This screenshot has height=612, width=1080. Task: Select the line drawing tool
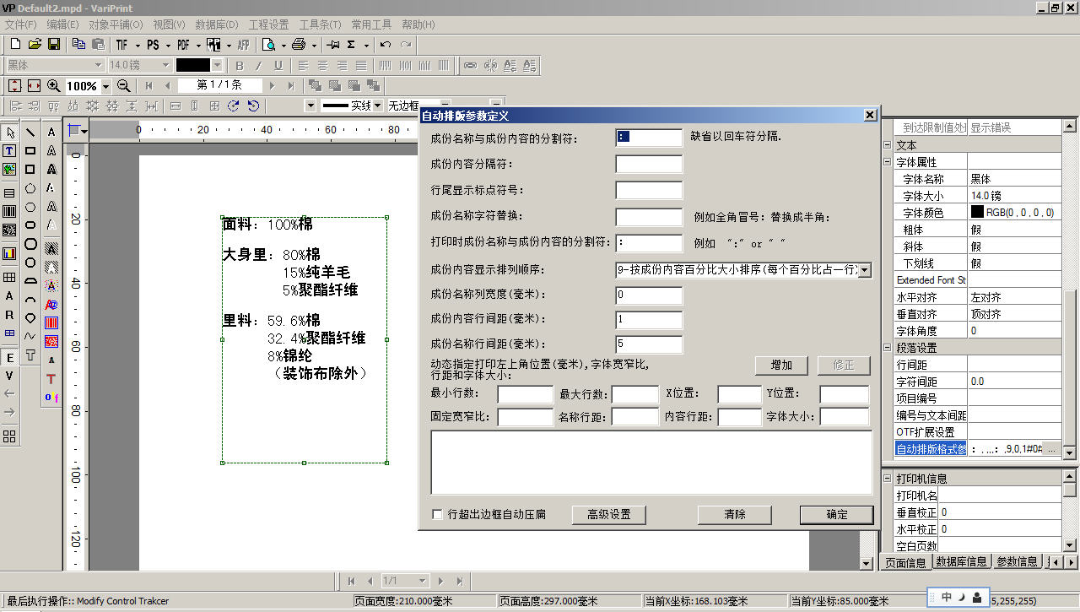30,133
